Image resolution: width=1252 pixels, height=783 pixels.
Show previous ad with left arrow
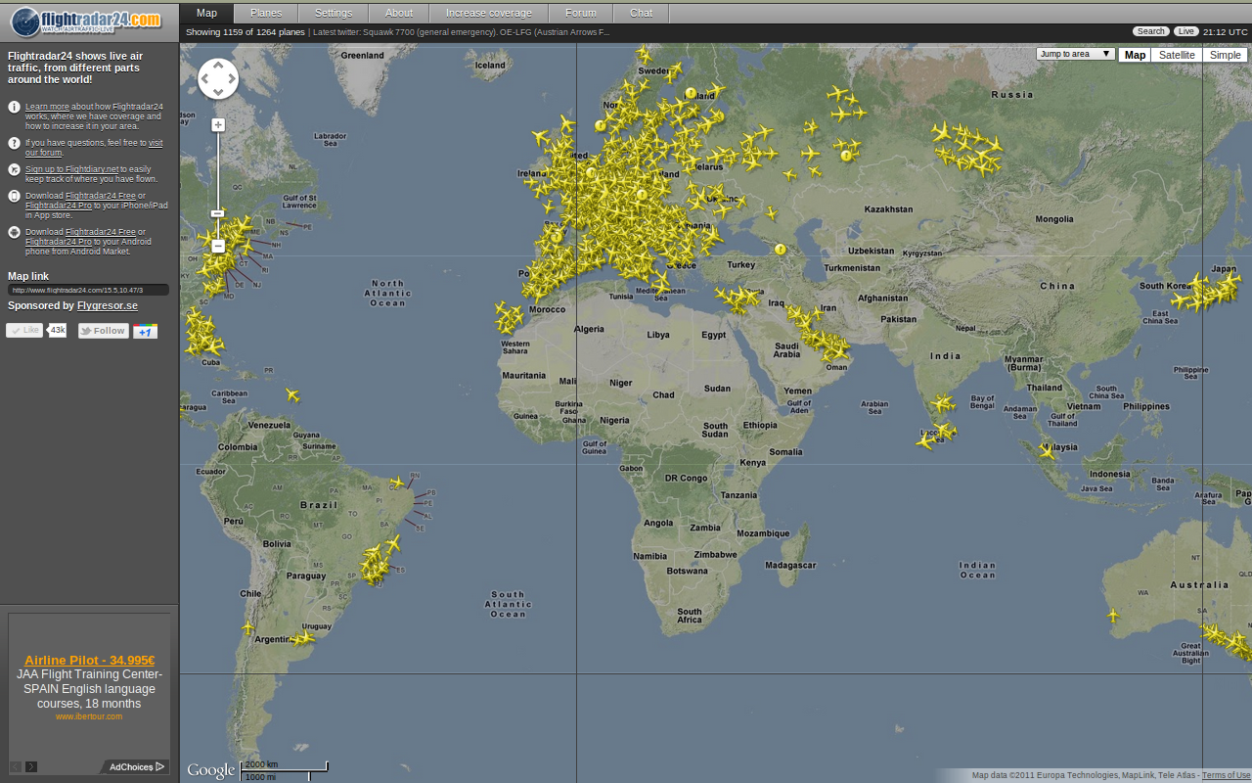16,766
